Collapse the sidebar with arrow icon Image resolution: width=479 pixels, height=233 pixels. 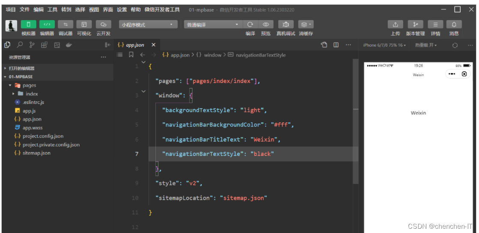[107, 45]
